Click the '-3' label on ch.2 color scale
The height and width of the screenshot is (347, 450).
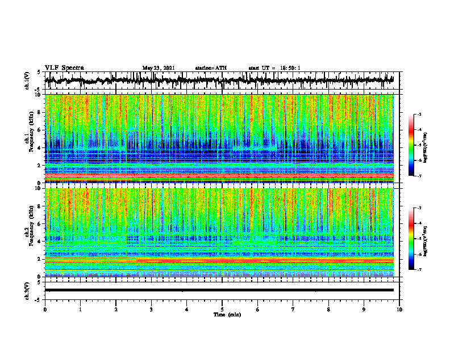pyautogui.click(x=419, y=208)
